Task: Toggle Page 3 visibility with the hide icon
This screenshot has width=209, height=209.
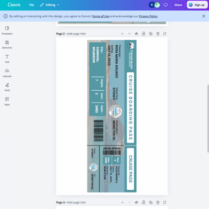Action: click(x=136, y=202)
